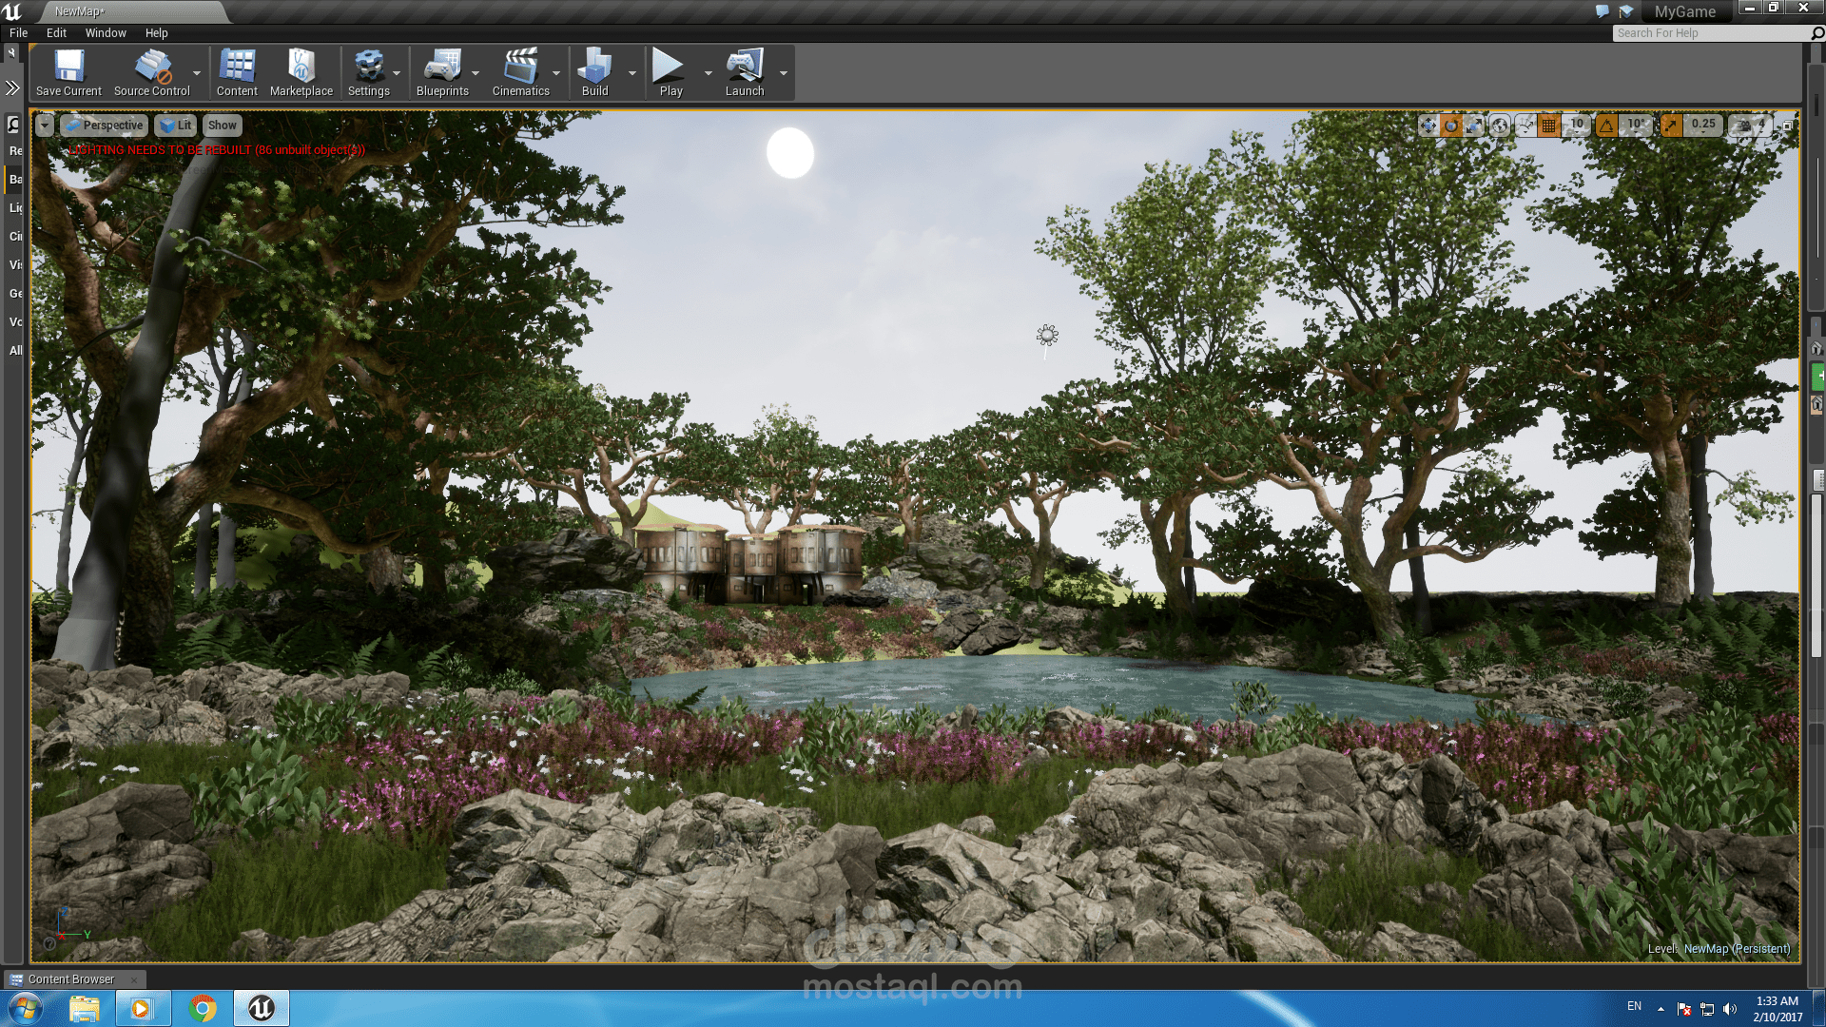The height and width of the screenshot is (1027, 1826).
Task: Select the translate gizmo tool in viewport
Action: pos(1428,126)
